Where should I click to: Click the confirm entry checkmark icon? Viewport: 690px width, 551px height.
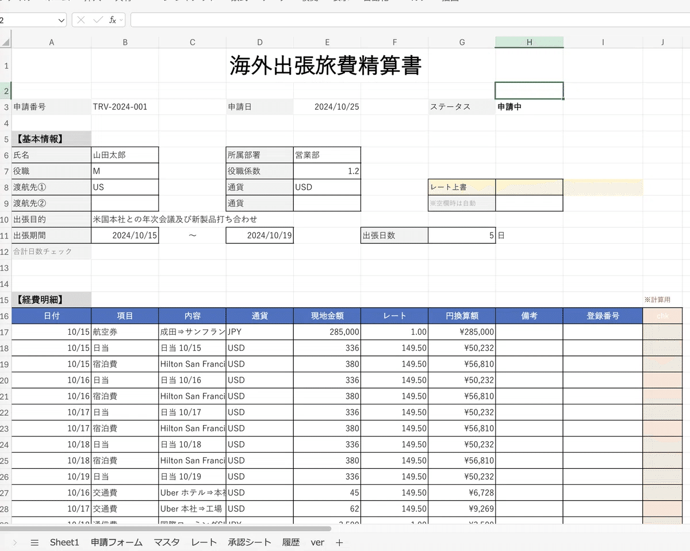pos(98,20)
